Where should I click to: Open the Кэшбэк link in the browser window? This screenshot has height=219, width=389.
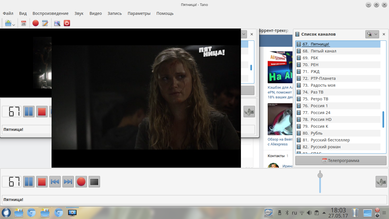coord(280,92)
